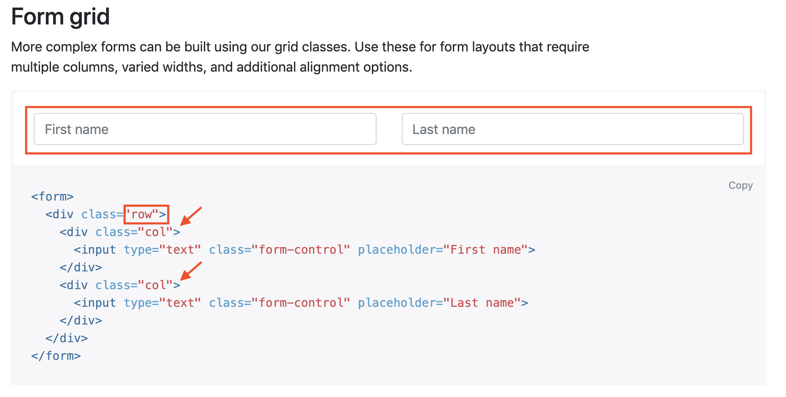Click placeholder="Last name" attribute in code

pyautogui.click(x=439, y=303)
